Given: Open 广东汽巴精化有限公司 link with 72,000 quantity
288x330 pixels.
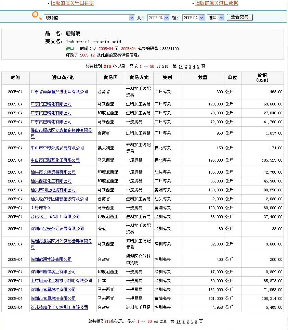Looking at the screenshot, I should point(51,122).
